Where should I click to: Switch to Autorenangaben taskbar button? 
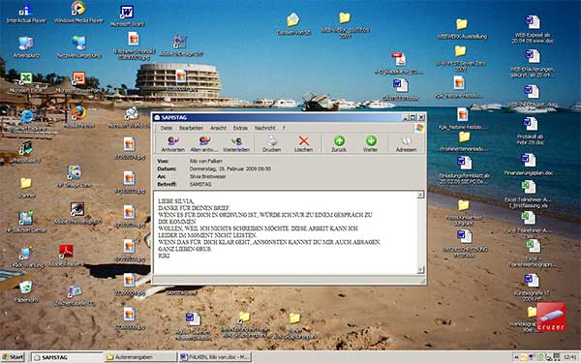(140, 357)
